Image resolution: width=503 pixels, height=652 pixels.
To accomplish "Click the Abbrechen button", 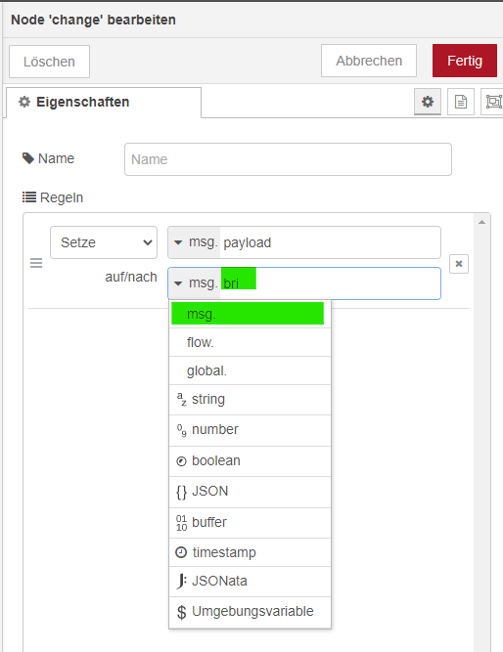I will [x=369, y=61].
